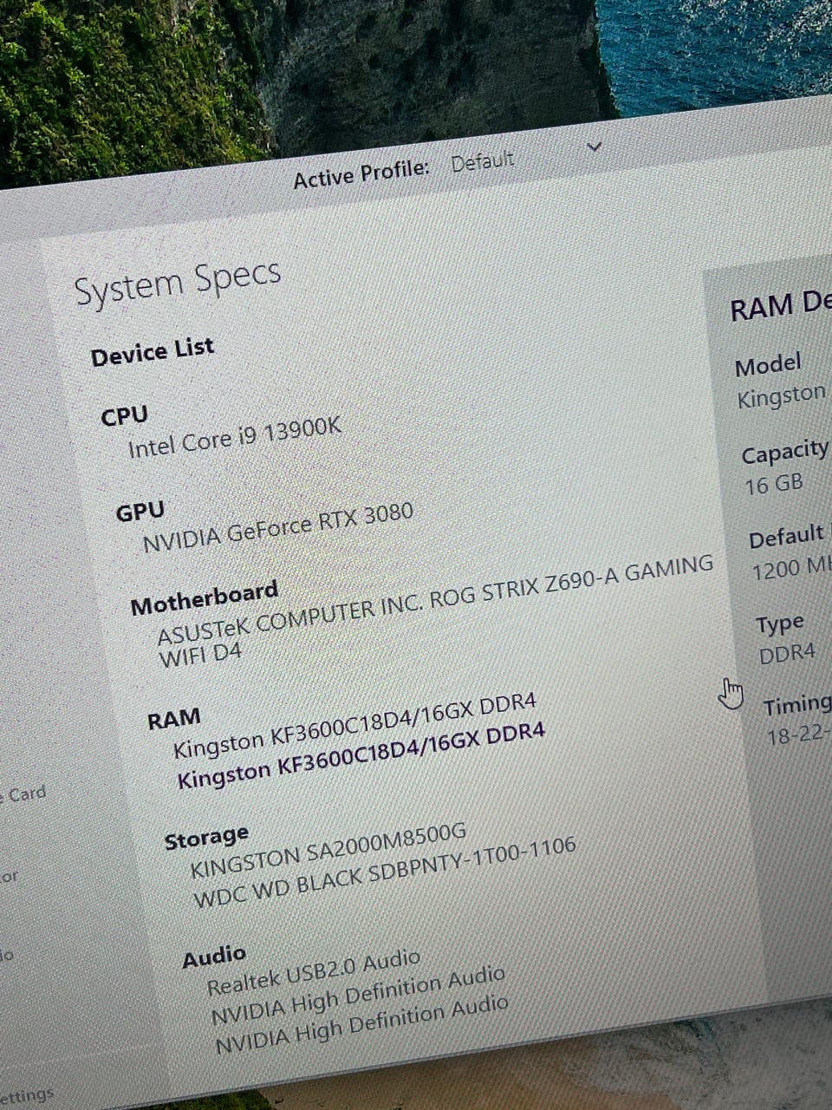Click the Kingston model value in RAM details

pos(783,396)
